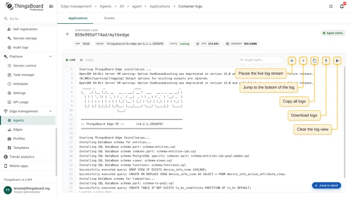Click the sidebar vertical scrollbar
The image size is (351, 197).
click(56, 152)
